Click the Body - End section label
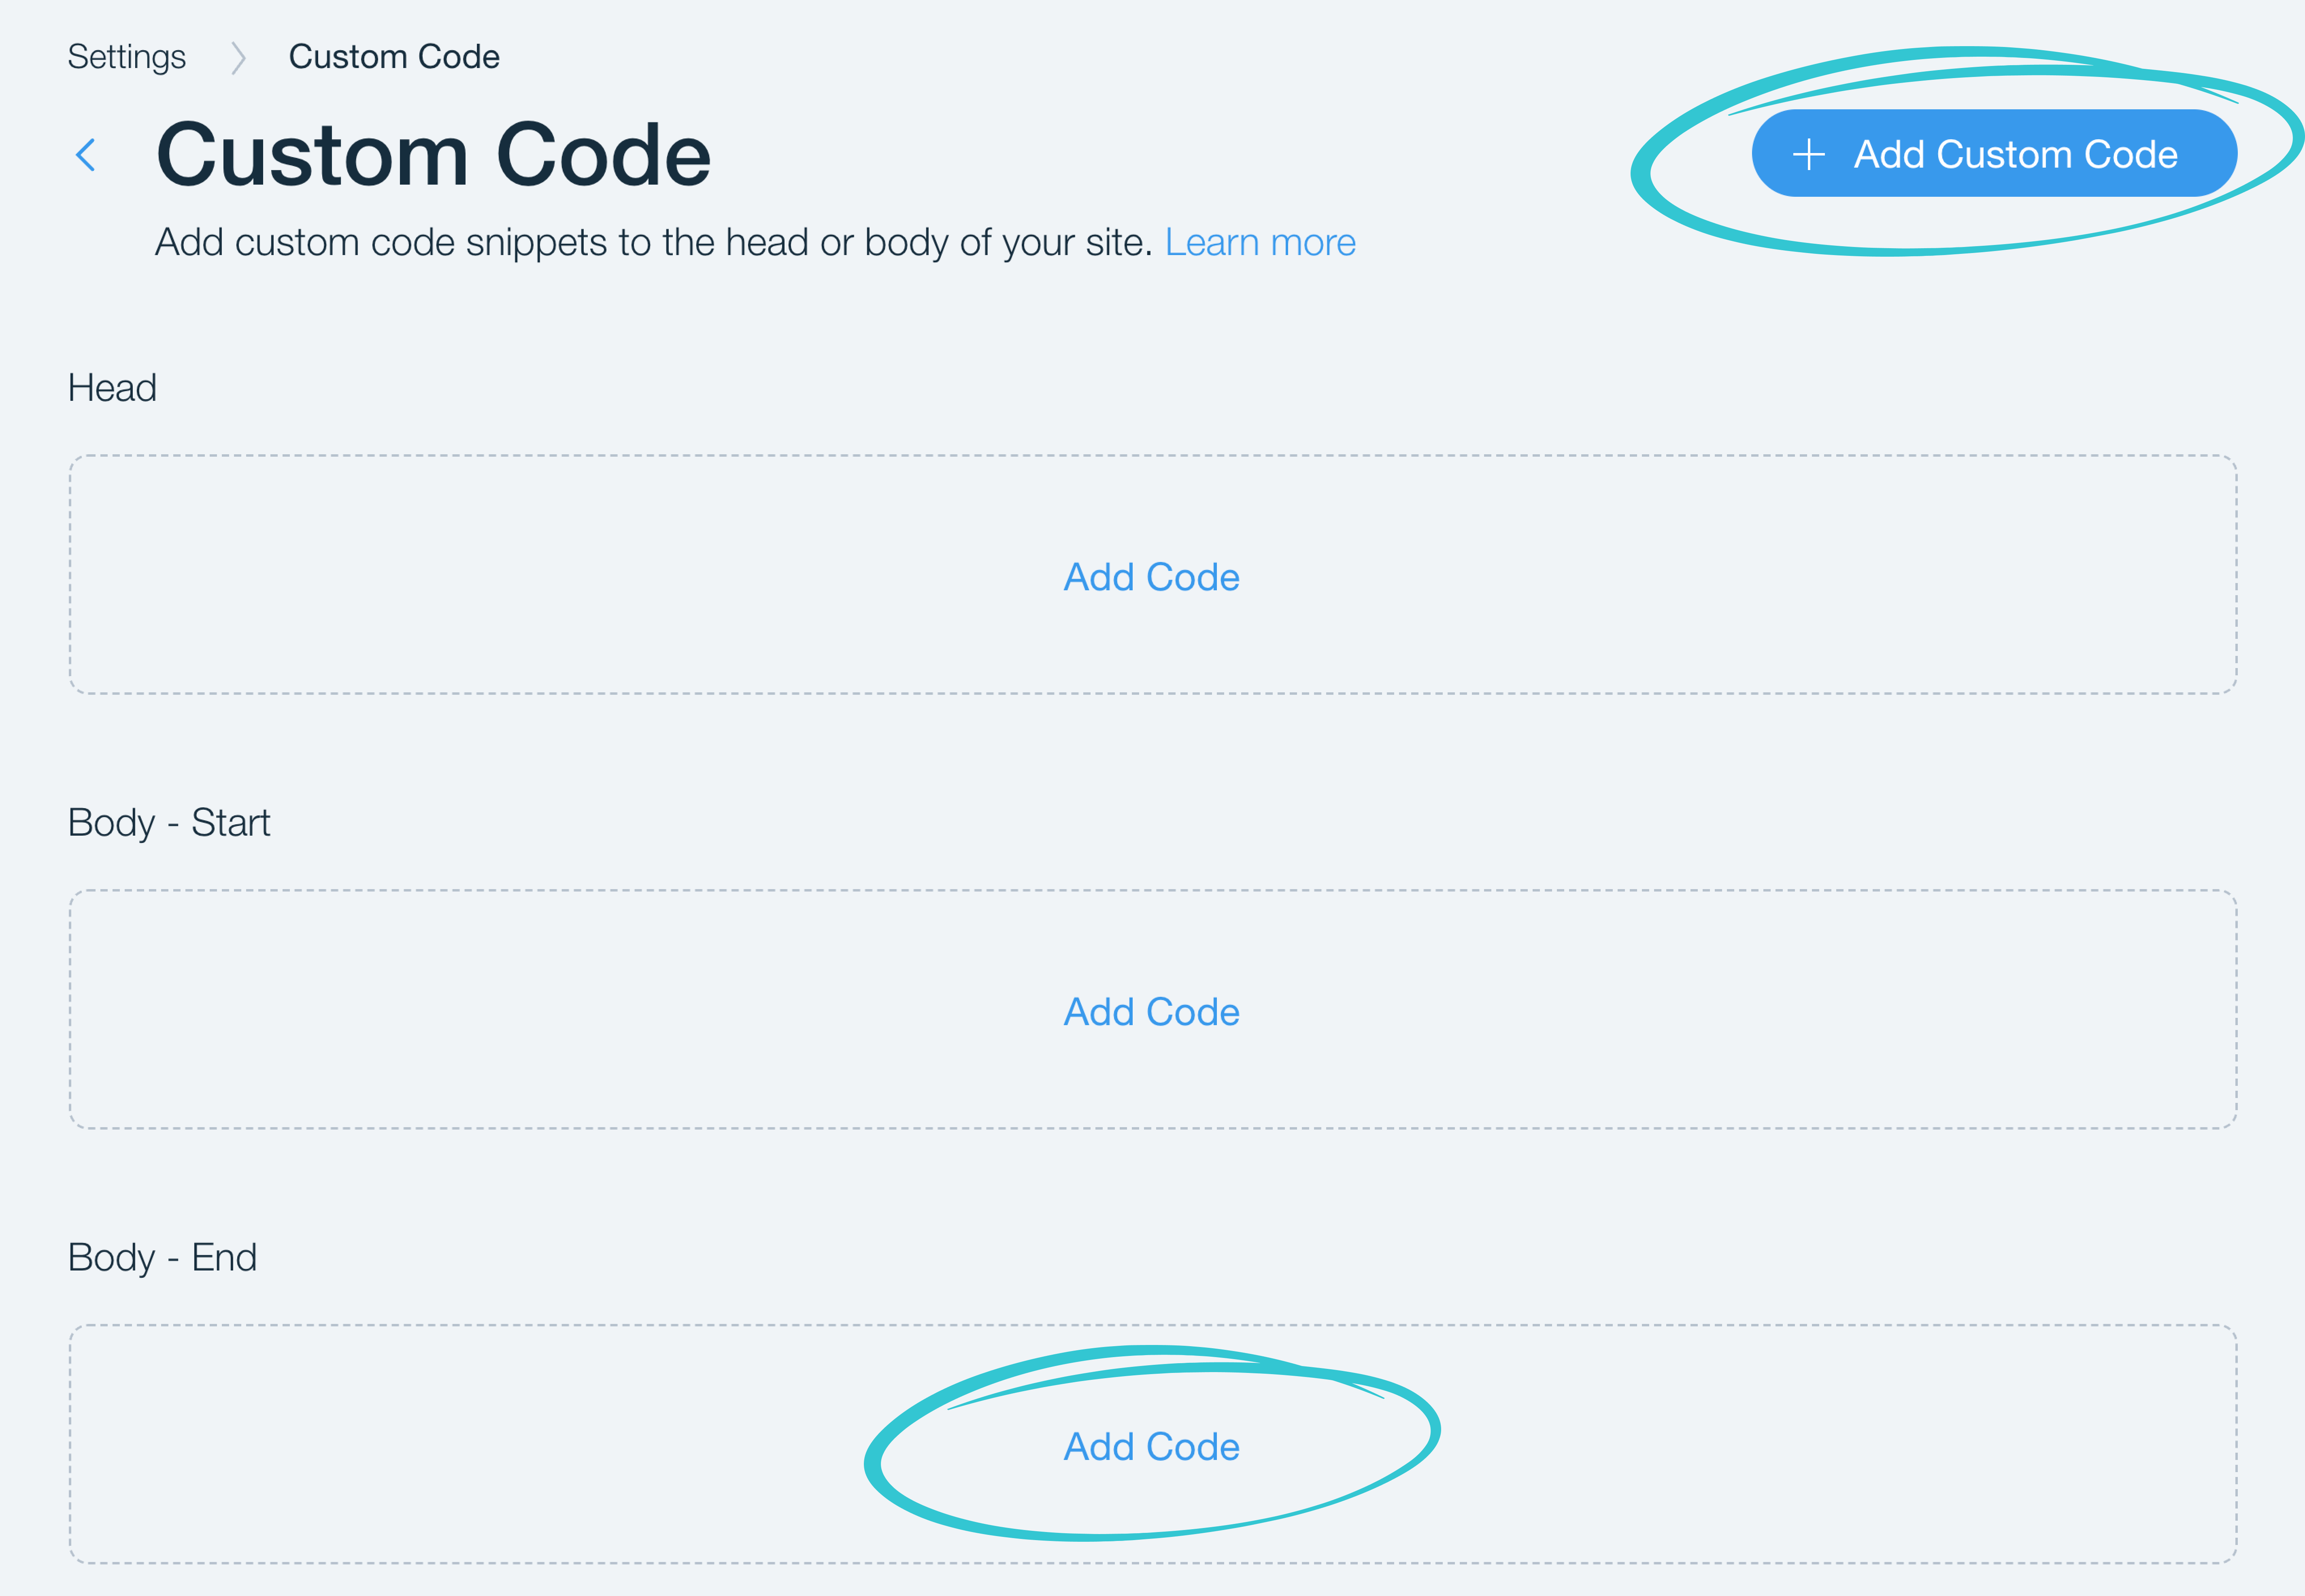The height and width of the screenshot is (1596, 2305). tap(162, 1257)
